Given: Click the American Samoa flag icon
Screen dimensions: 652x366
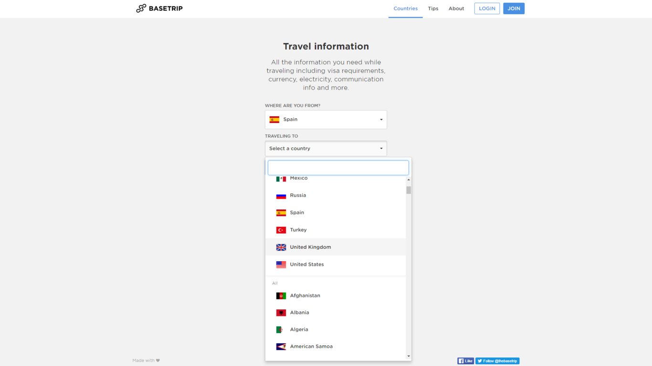Looking at the screenshot, I should [x=281, y=346].
